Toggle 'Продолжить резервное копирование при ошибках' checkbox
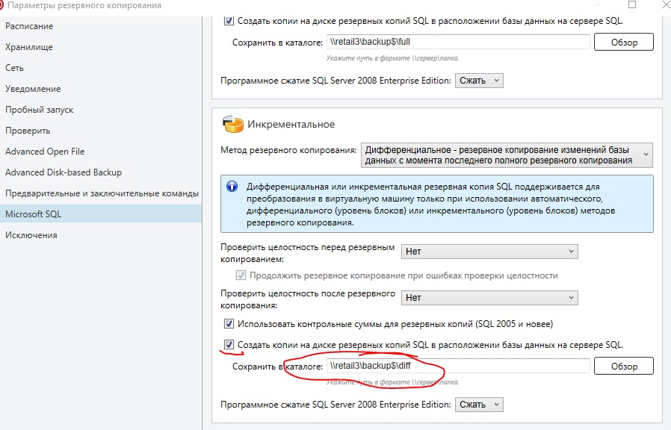The height and width of the screenshot is (430, 671). point(241,275)
